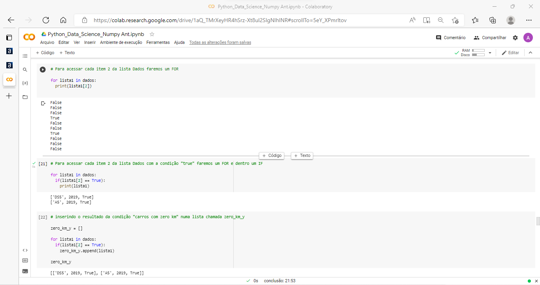Open the terminal panel

point(25,271)
